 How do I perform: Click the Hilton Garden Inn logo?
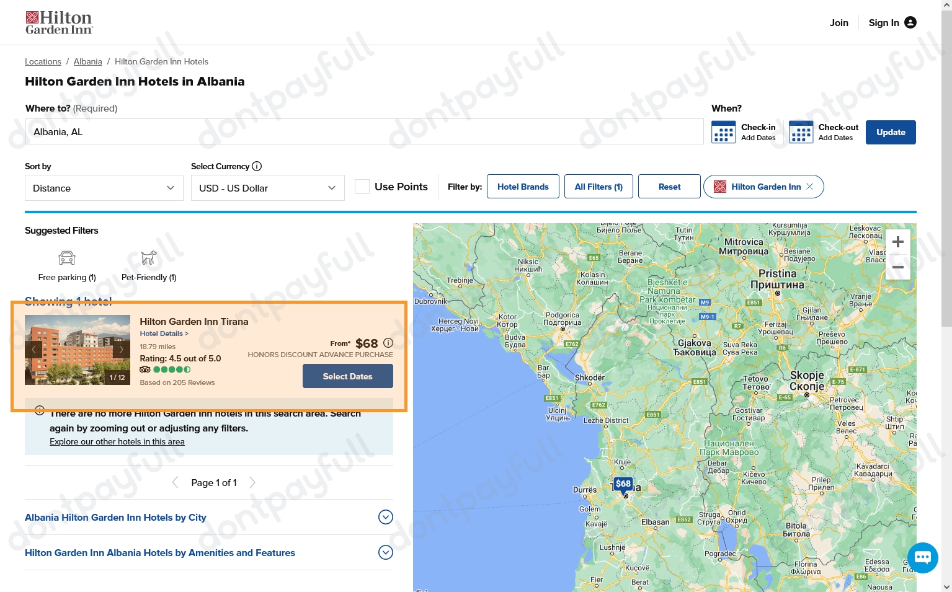pos(59,23)
